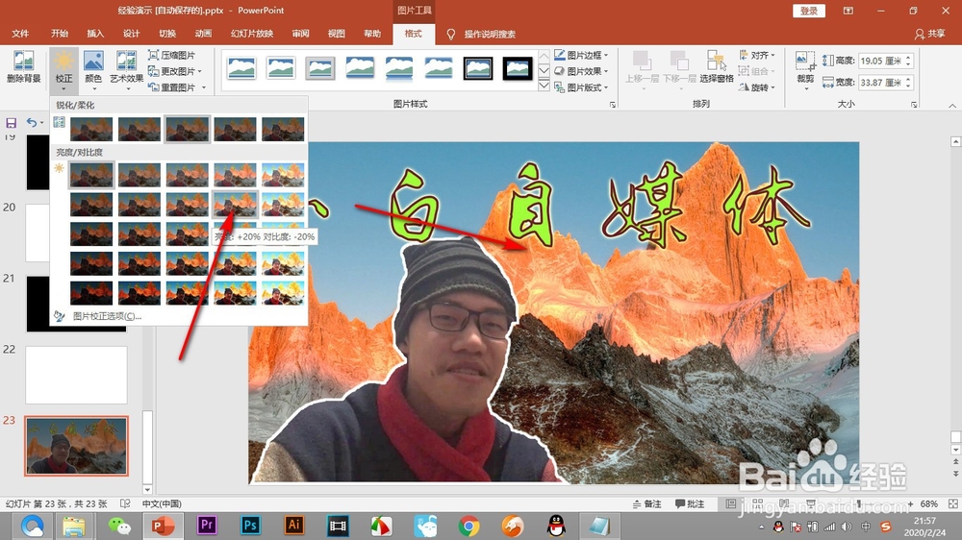Screen dimensions: 962x540
Task: Open Premiere Pro from the taskbar
Action: coord(207,526)
